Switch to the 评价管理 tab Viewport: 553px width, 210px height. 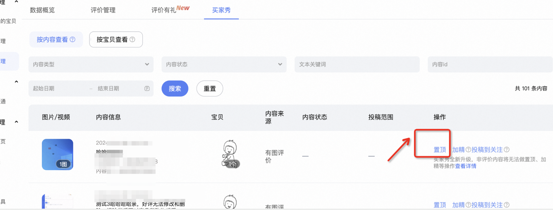pos(103,10)
